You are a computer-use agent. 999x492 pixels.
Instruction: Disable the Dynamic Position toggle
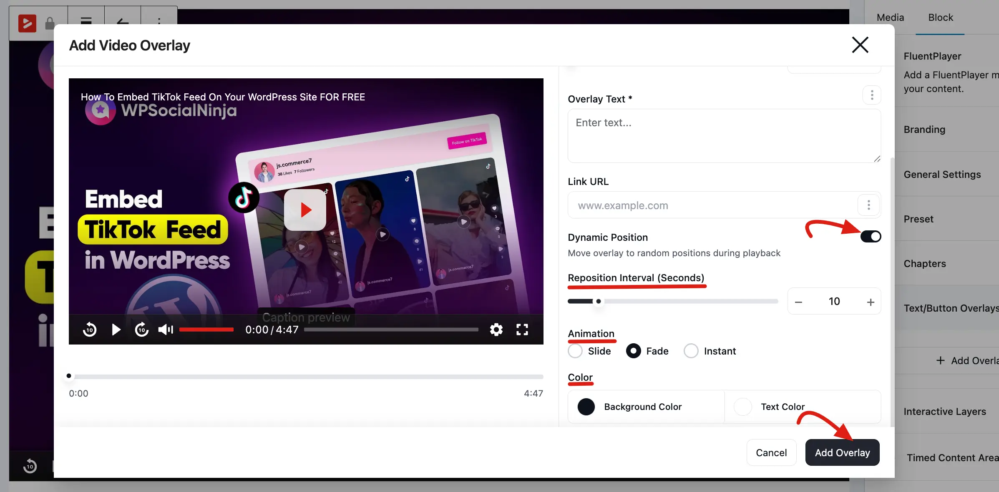[x=871, y=237]
